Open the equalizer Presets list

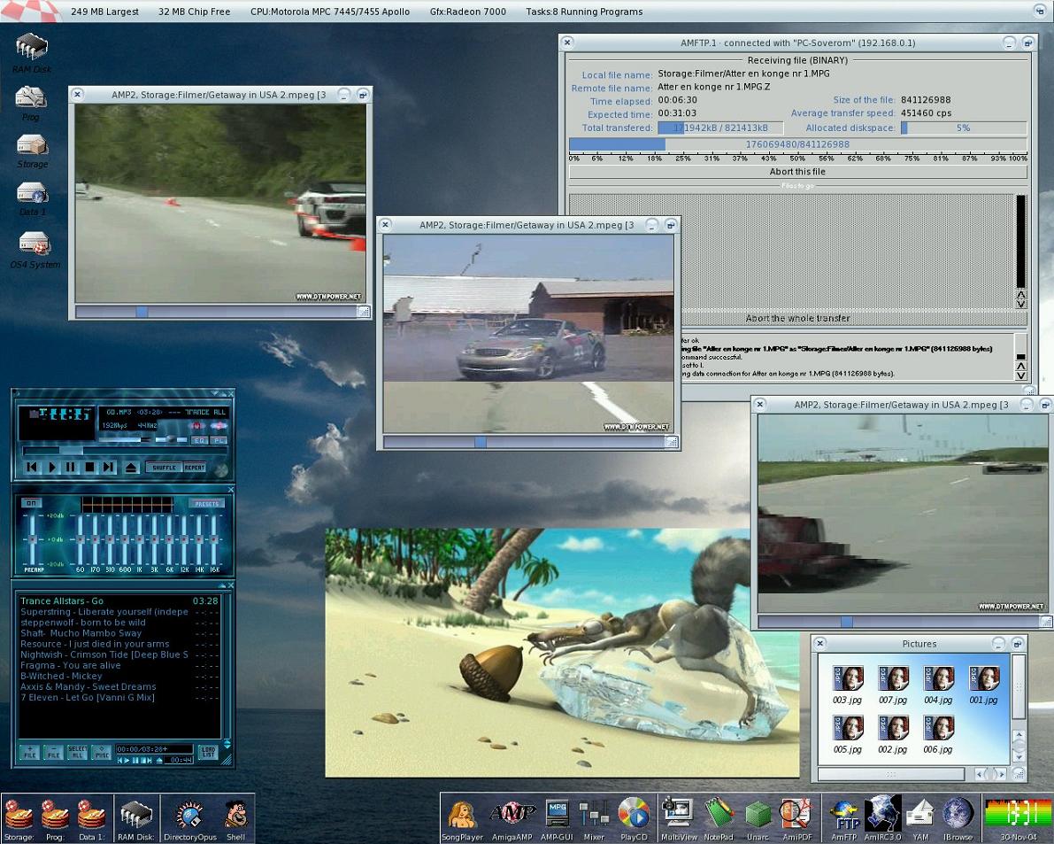[x=205, y=503]
